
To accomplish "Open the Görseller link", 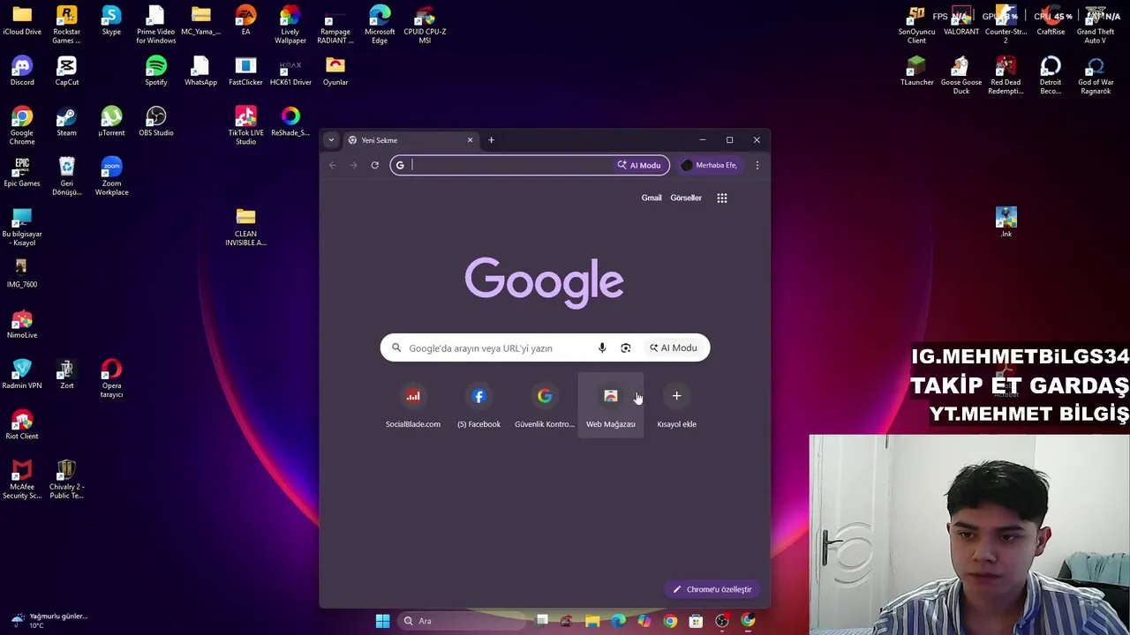I will point(686,198).
